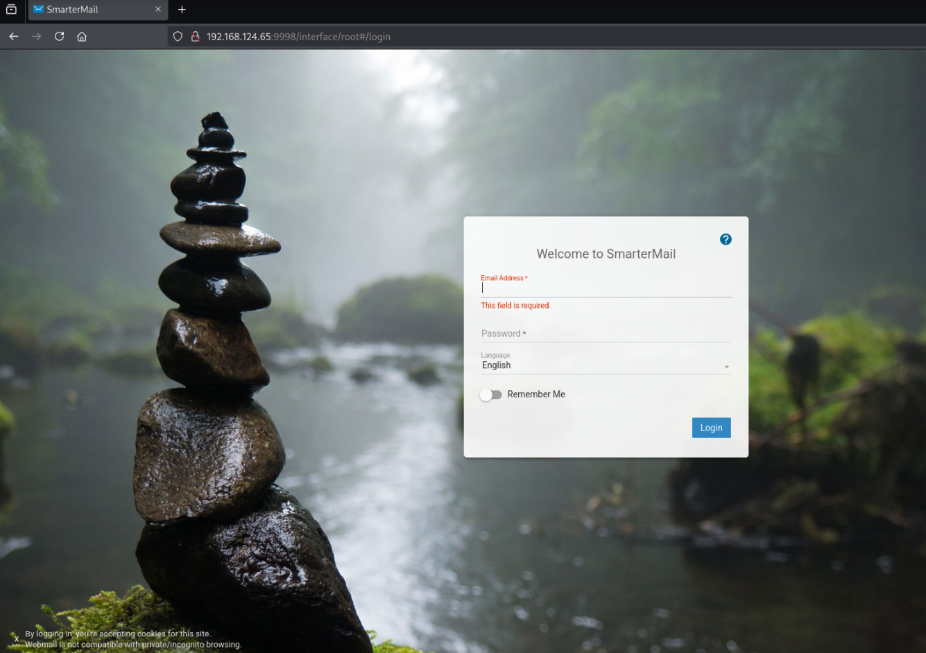Click the browser forward arrow
The image size is (926, 653).
click(x=37, y=37)
